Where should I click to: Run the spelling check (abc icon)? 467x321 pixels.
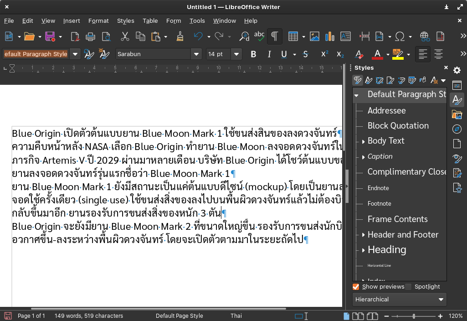[x=259, y=36]
